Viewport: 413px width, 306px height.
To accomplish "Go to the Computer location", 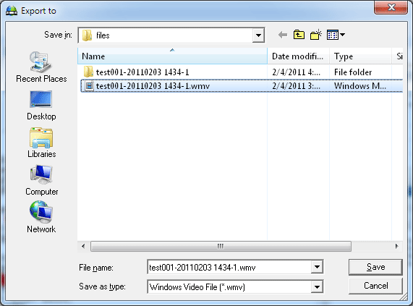I will tap(41, 180).
